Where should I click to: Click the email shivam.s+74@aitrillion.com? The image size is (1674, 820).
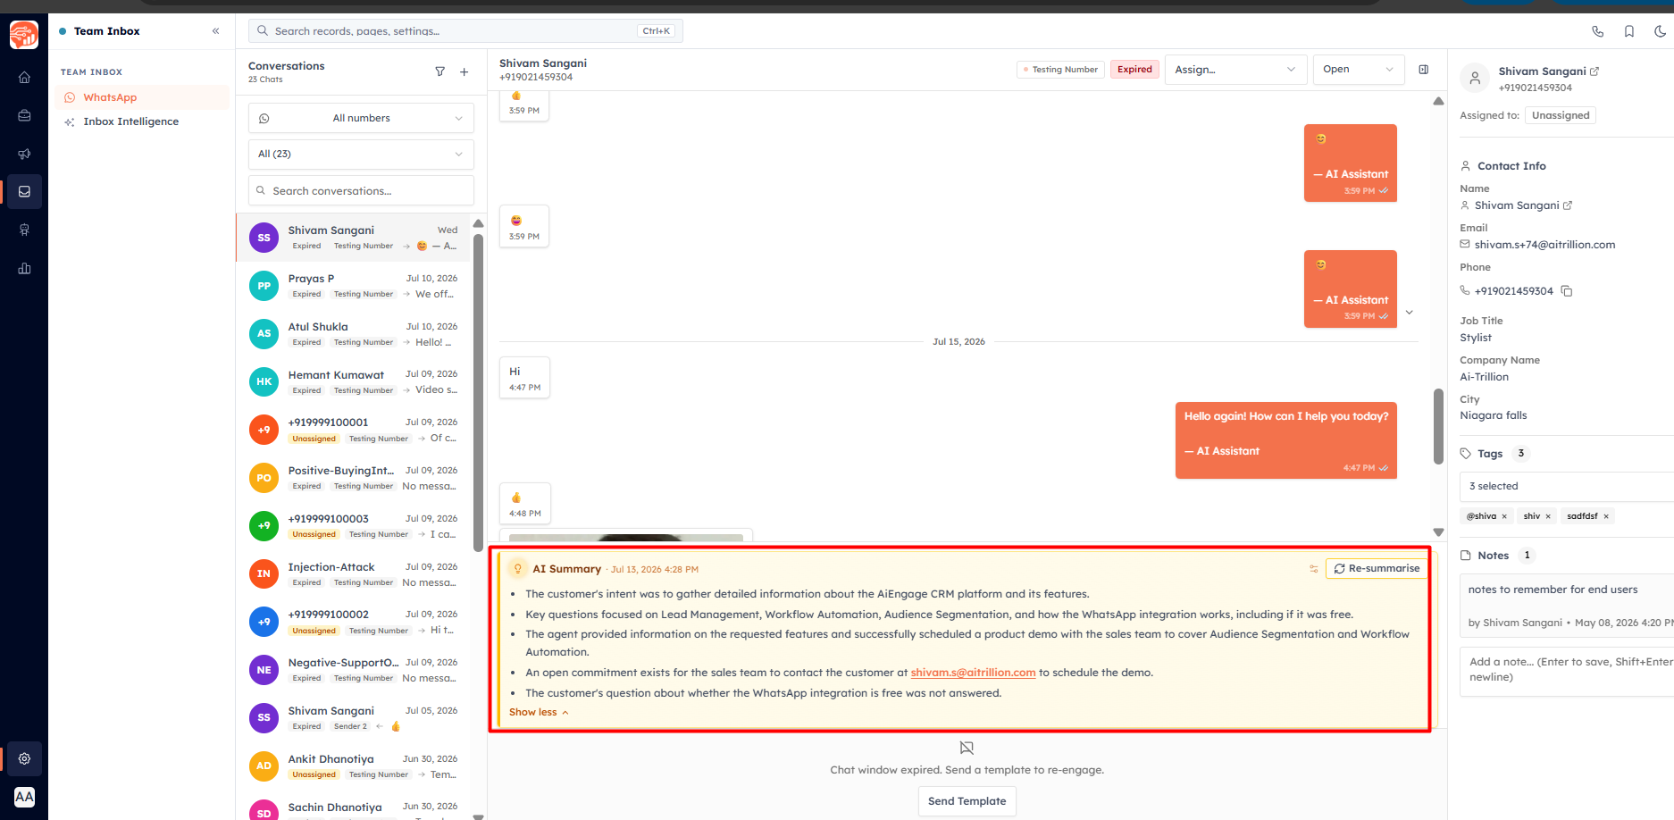(x=1544, y=245)
